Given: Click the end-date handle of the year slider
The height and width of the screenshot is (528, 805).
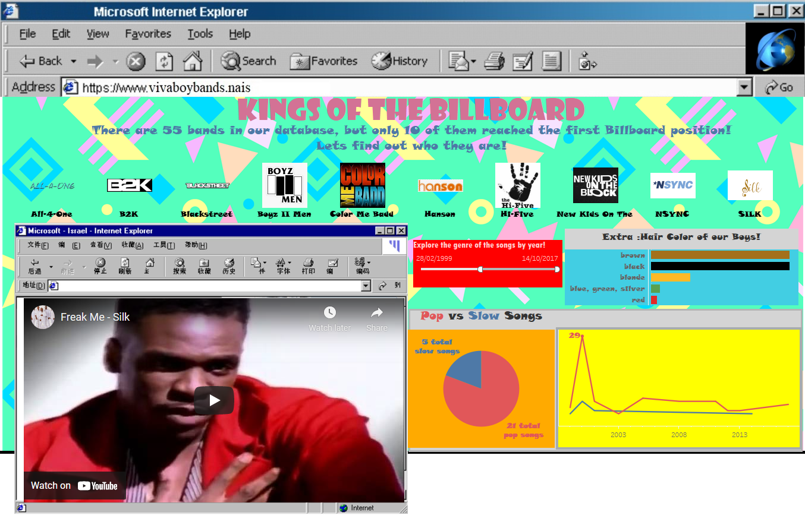Looking at the screenshot, I should point(557,270).
